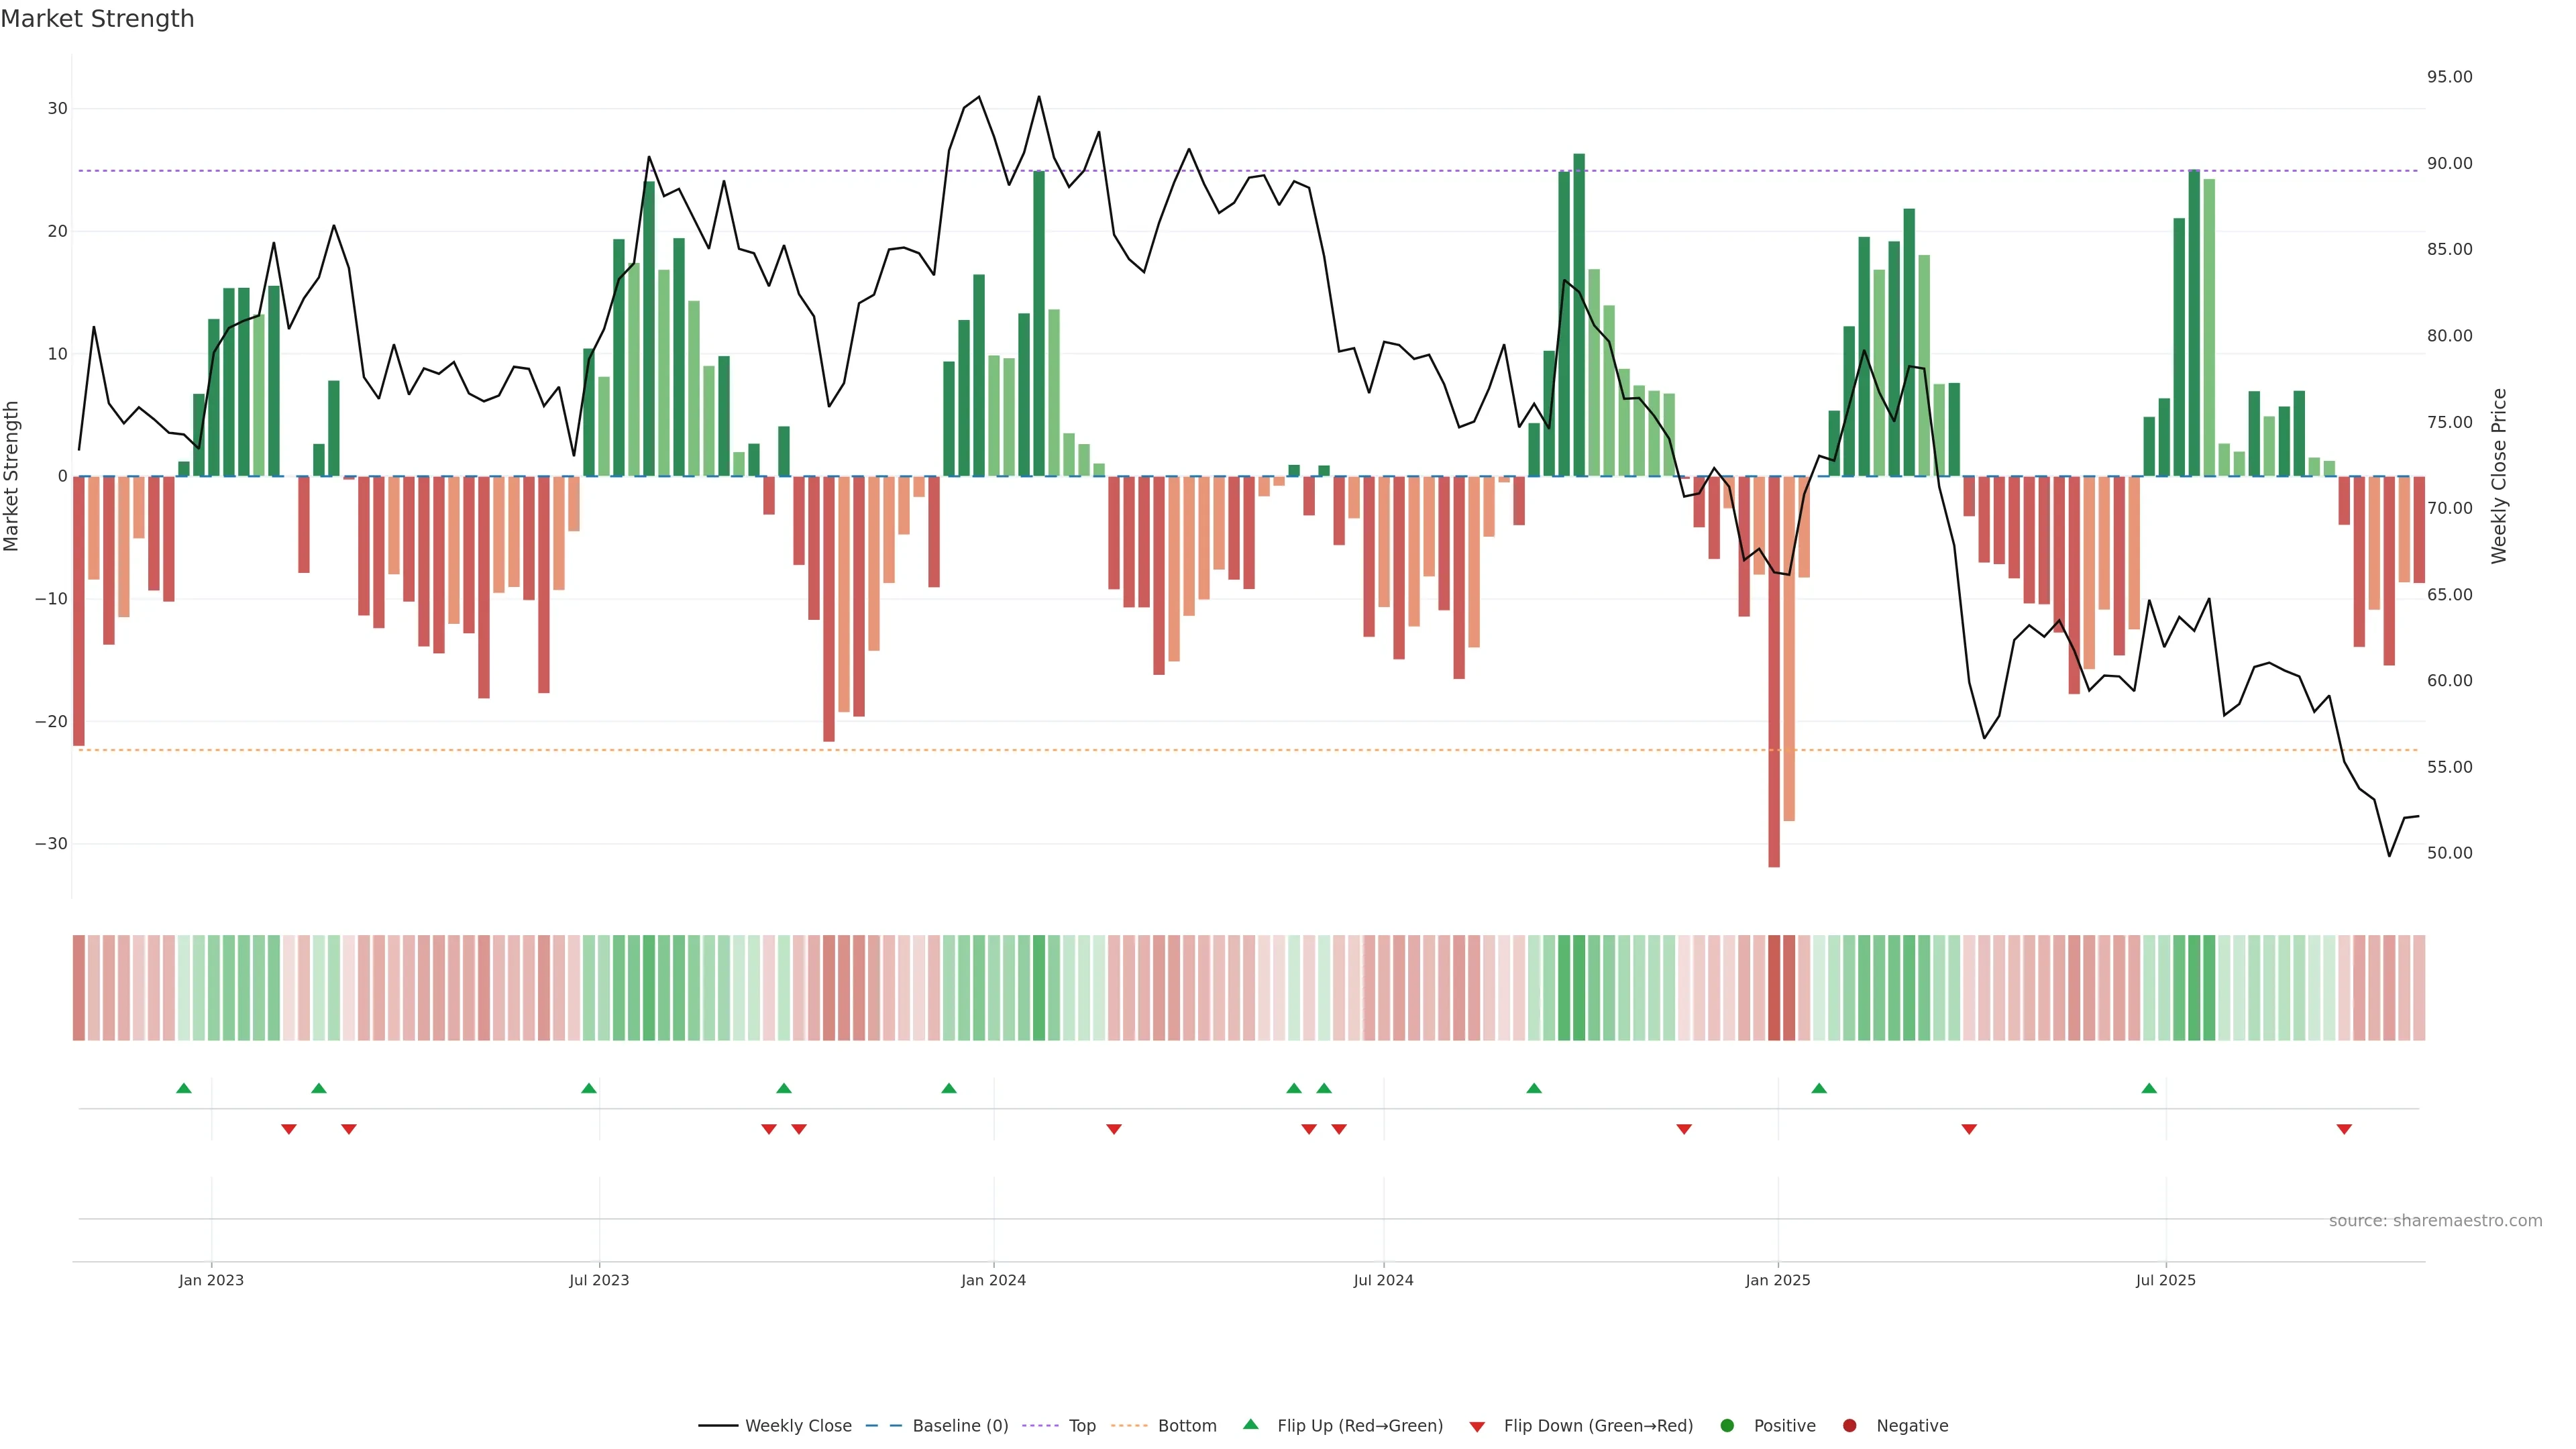Click the Jul 2025 x-axis label
The height and width of the screenshot is (1449, 2576).
2165,1280
